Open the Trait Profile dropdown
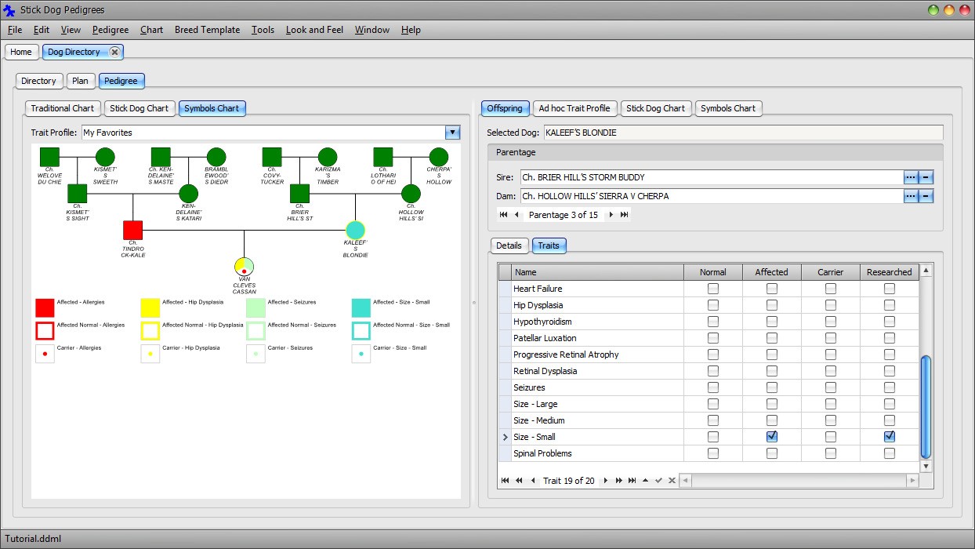This screenshot has width=975, height=549. [452, 133]
